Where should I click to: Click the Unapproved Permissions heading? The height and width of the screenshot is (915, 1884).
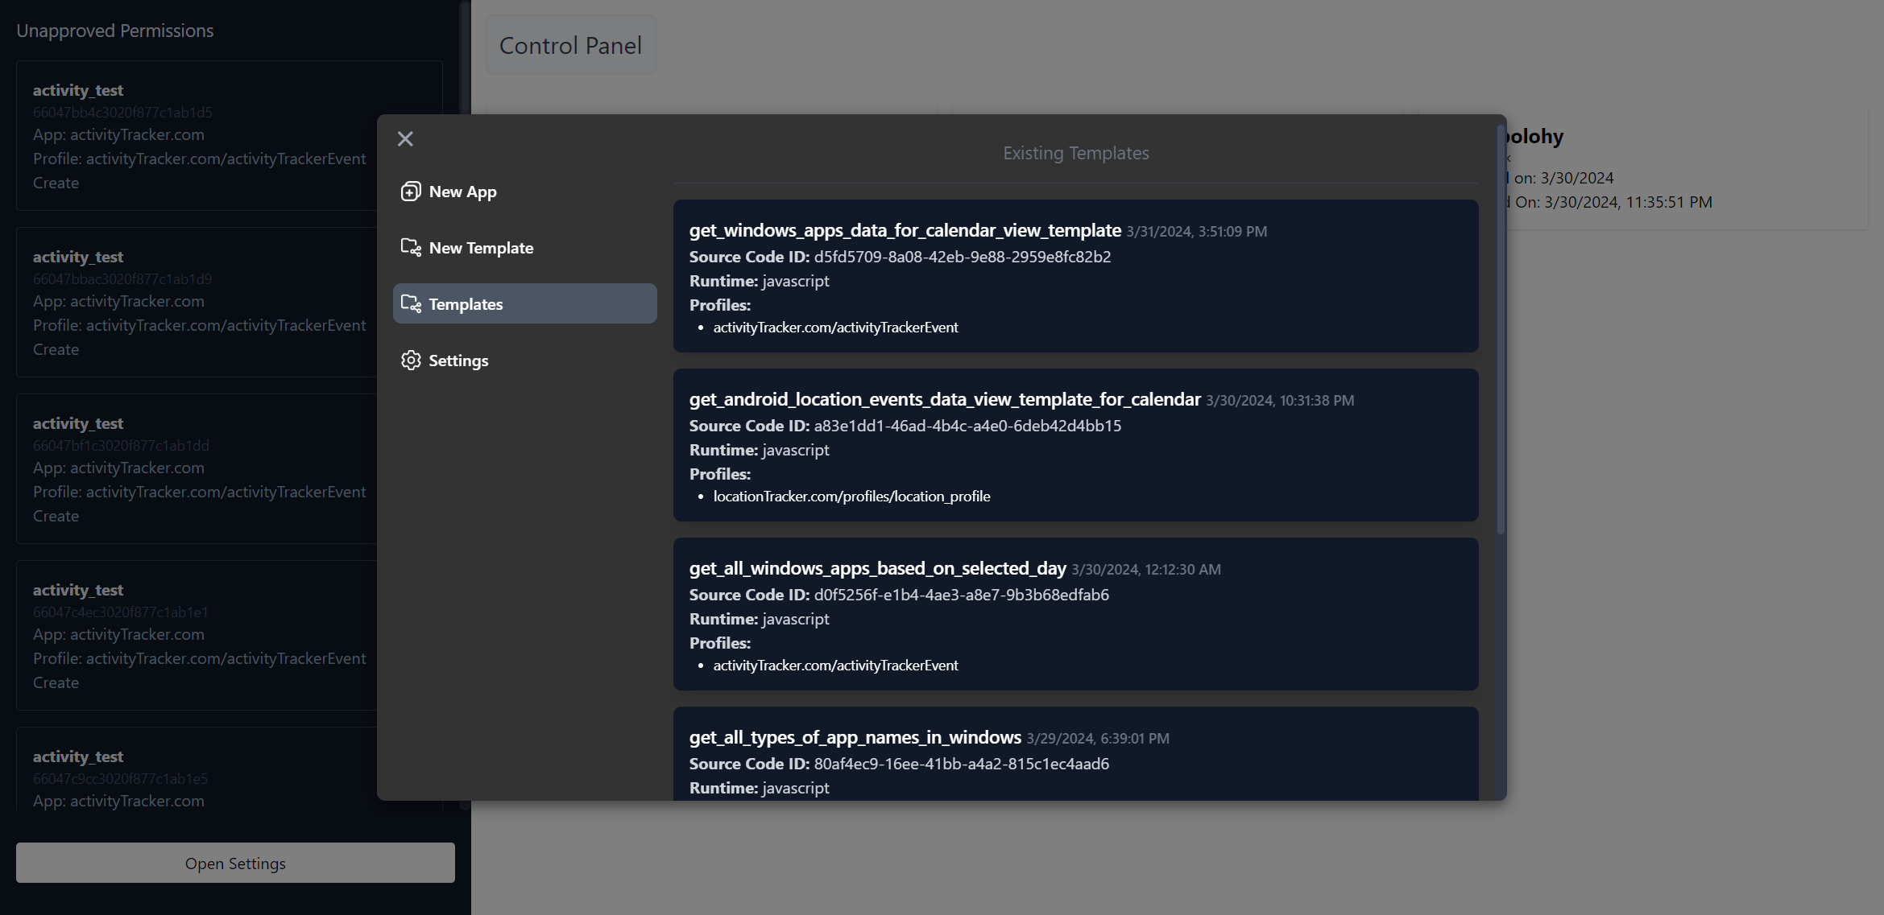tap(115, 31)
